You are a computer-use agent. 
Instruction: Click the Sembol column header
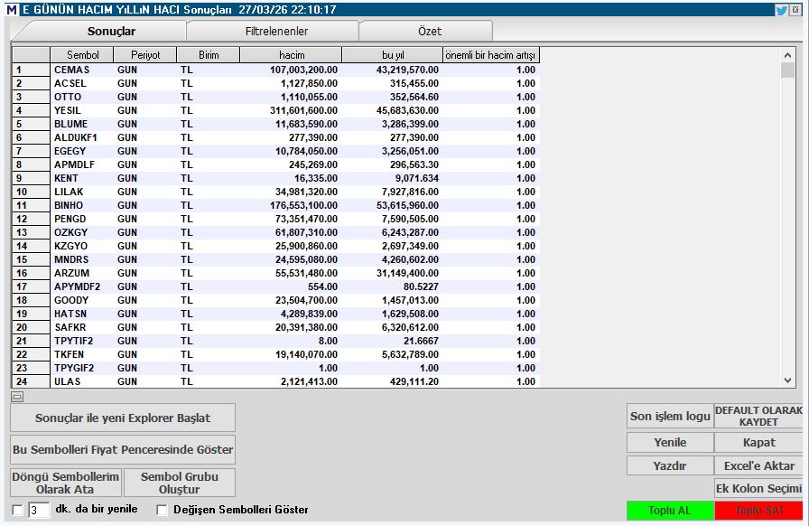pyautogui.click(x=82, y=55)
